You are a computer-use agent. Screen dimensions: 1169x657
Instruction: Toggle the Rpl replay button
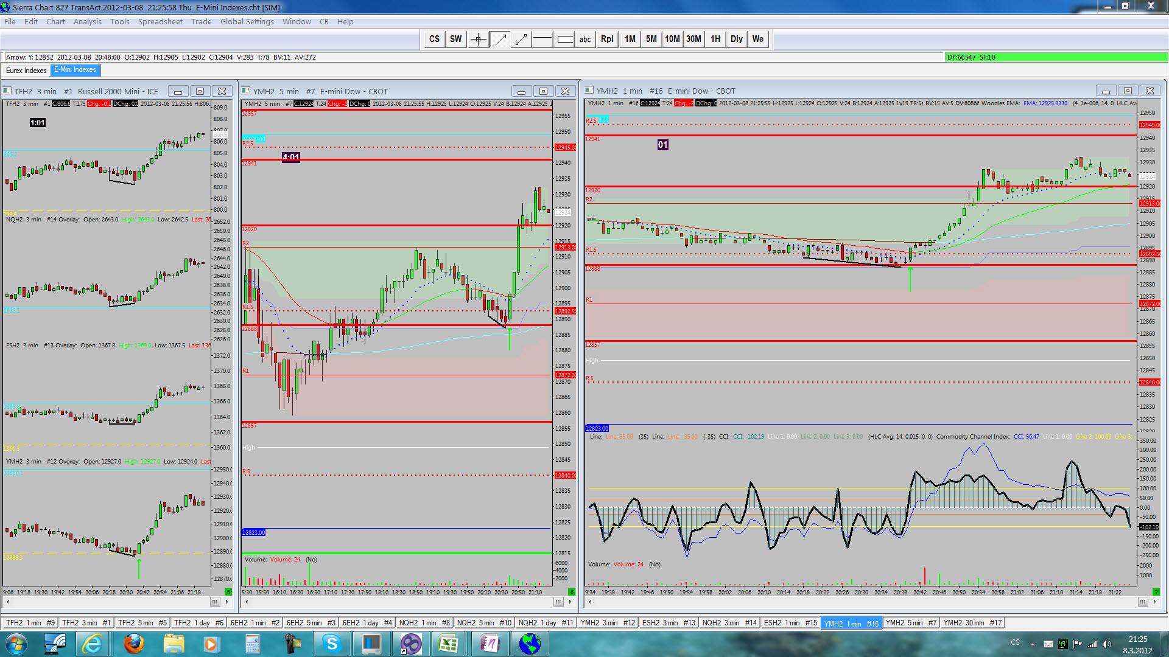tap(607, 40)
